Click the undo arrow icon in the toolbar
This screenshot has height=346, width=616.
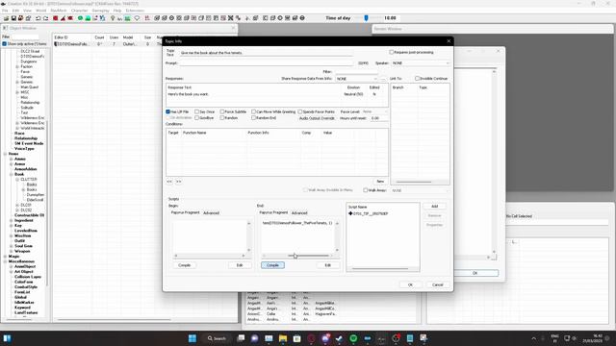pos(38,18)
